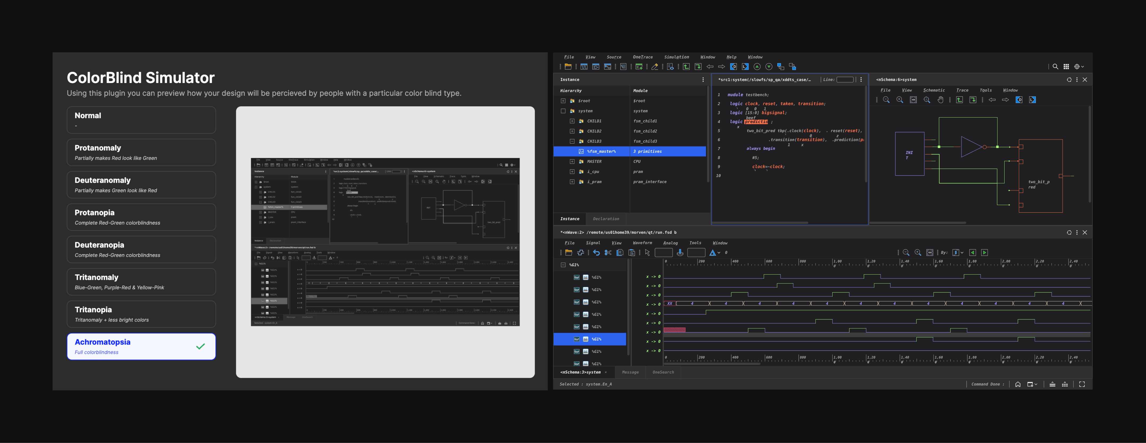This screenshot has height=443, width=1146.
Task: Select the hand pan tool in schematic toolbar
Action: click(940, 100)
